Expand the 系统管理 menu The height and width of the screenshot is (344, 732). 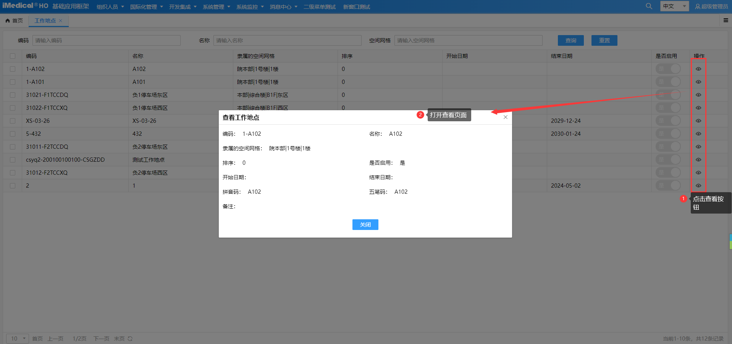(216, 7)
